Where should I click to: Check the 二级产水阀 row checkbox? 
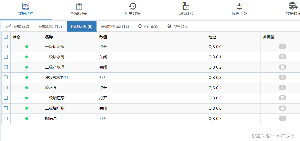pyautogui.click(x=6, y=67)
